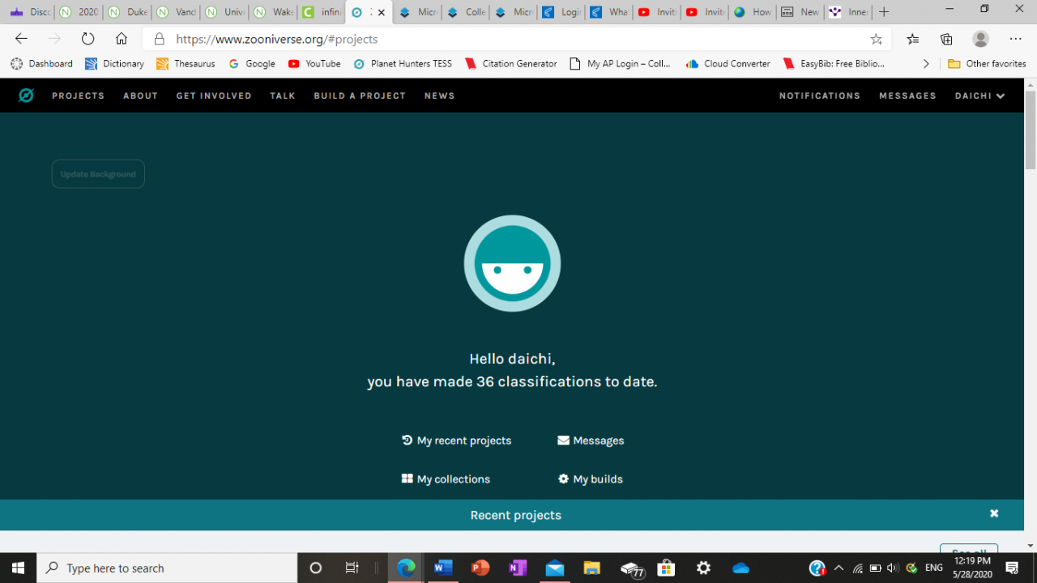The image size is (1037, 583).
Task: Open the PROJECTS menu item
Action: pos(79,96)
